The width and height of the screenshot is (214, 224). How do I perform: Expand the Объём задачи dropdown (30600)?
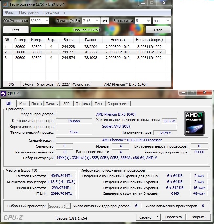pyautogui.click(x=47, y=21)
